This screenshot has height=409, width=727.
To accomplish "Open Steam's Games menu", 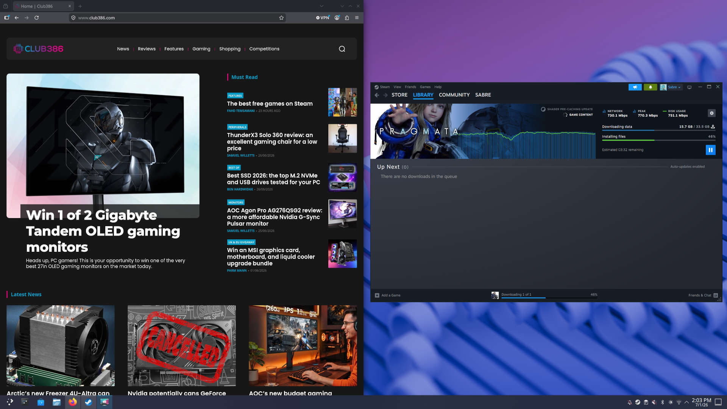I will tap(425, 87).
